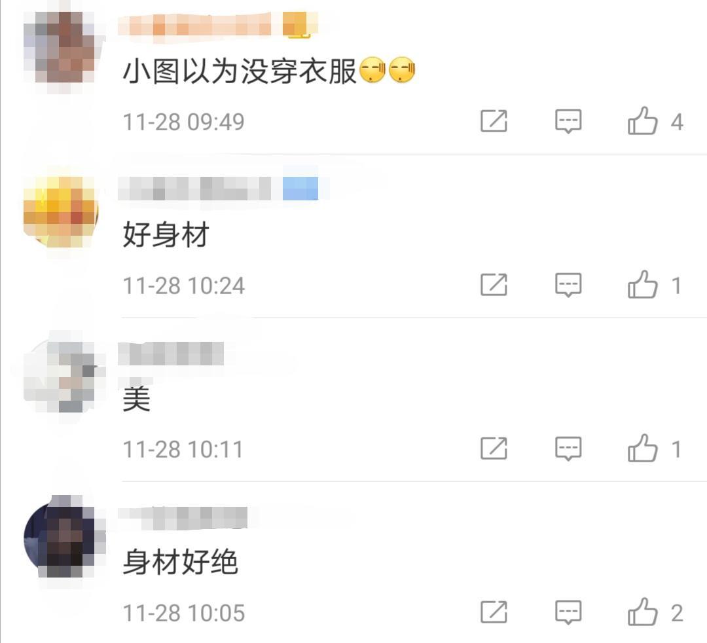707x643 pixels.
Task: Reply to the '美' comment
Action: [x=568, y=449]
